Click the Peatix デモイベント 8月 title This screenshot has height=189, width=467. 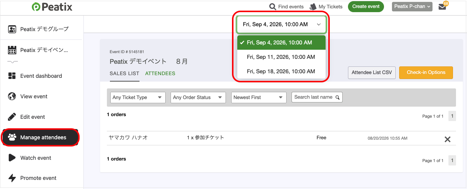[149, 61]
